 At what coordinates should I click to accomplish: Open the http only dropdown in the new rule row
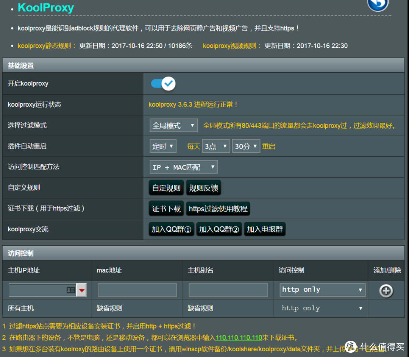(322, 290)
